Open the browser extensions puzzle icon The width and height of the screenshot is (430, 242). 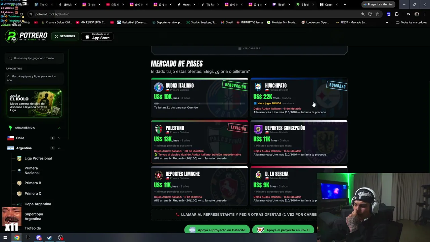click(397, 14)
